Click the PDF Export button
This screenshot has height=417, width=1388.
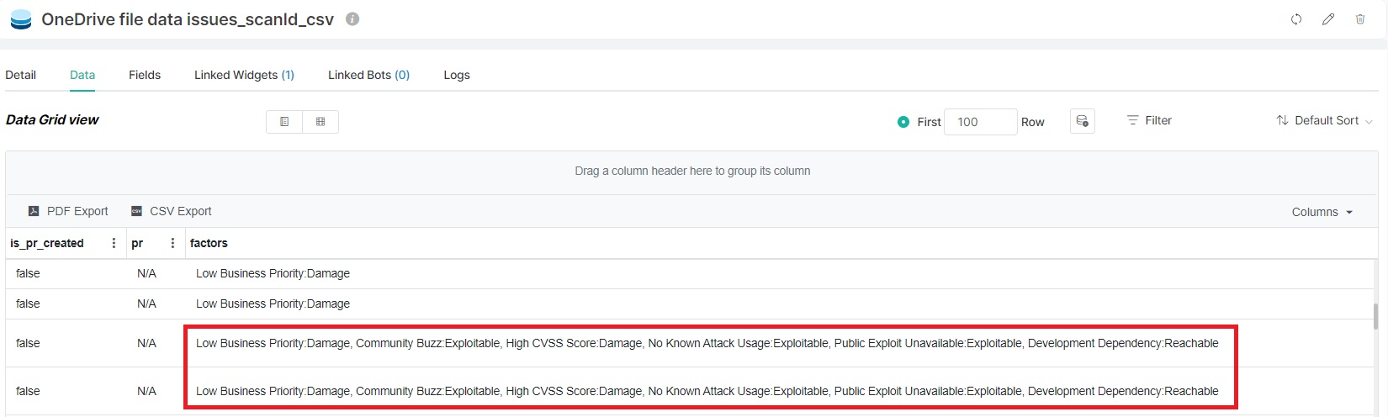click(x=68, y=211)
